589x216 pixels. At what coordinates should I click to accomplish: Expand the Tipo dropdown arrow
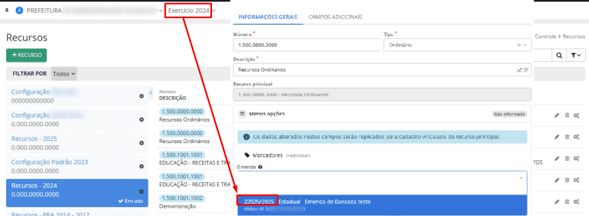point(525,45)
